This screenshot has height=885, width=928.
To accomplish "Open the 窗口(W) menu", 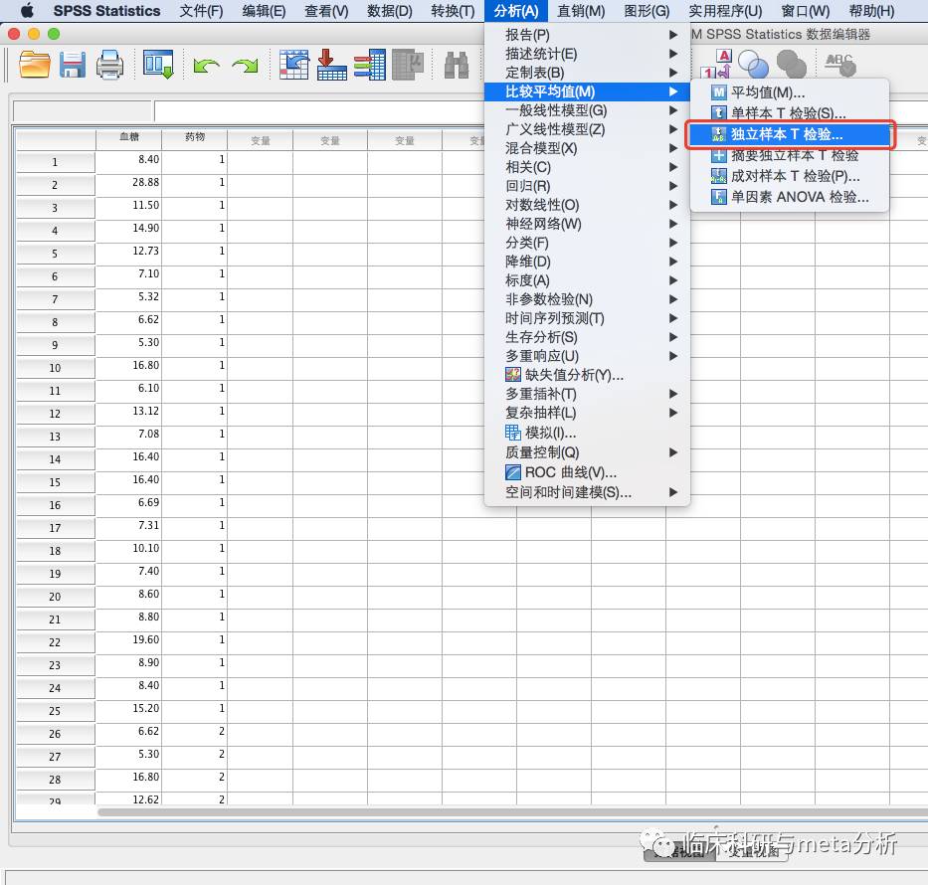I will click(x=806, y=11).
